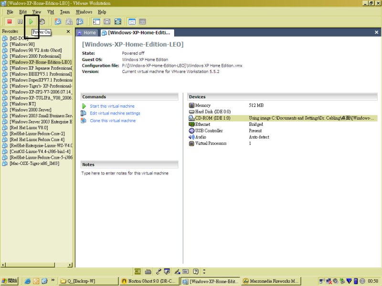The image size is (382, 286).
Task: Click Favorites scrollbar left arrow
Action: [3, 265]
